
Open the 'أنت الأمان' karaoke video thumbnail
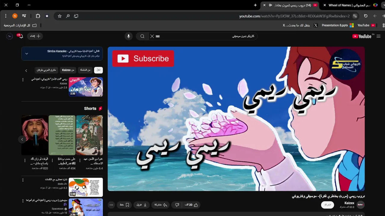tap(86, 87)
